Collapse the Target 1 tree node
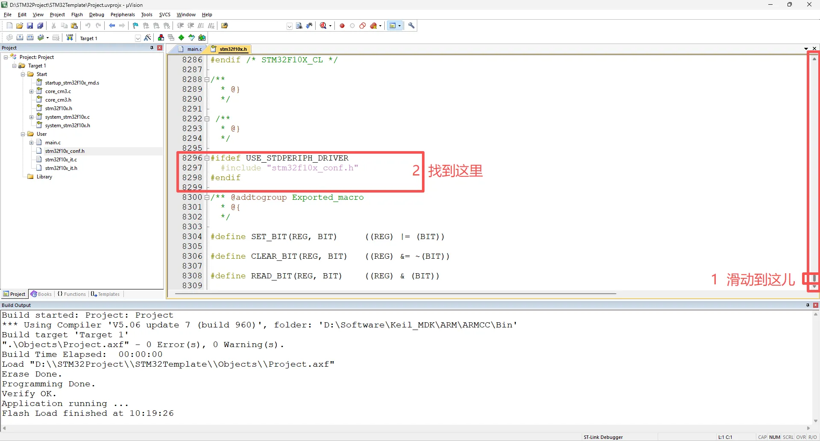The image size is (820, 441). (x=15, y=66)
